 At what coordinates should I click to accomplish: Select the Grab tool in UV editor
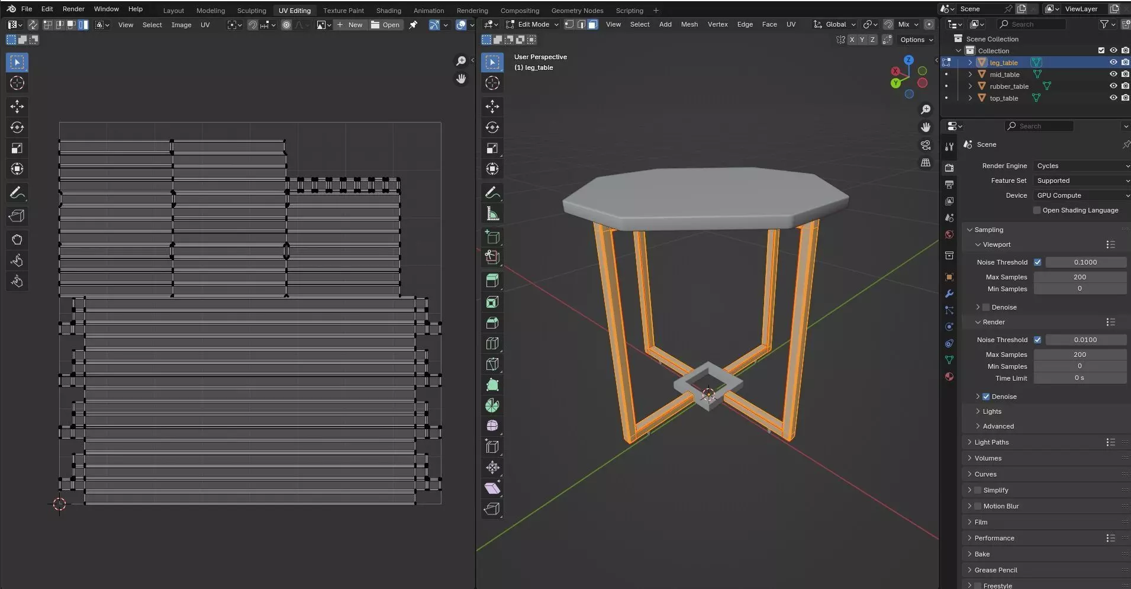click(x=17, y=240)
